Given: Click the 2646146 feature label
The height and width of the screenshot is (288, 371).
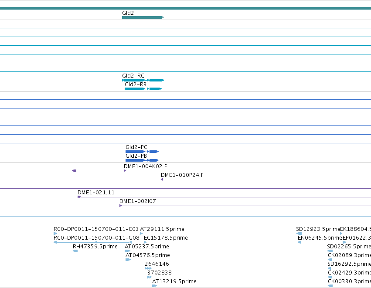Looking at the screenshot, I should point(157,264).
